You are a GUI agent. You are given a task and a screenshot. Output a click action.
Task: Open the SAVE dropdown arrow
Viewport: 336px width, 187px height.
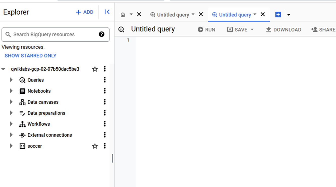point(252,30)
